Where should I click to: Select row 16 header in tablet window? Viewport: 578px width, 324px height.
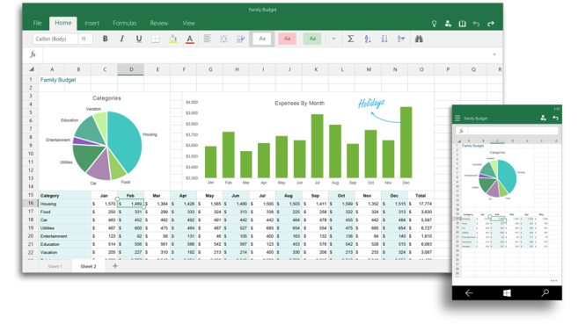tap(31, 203)
